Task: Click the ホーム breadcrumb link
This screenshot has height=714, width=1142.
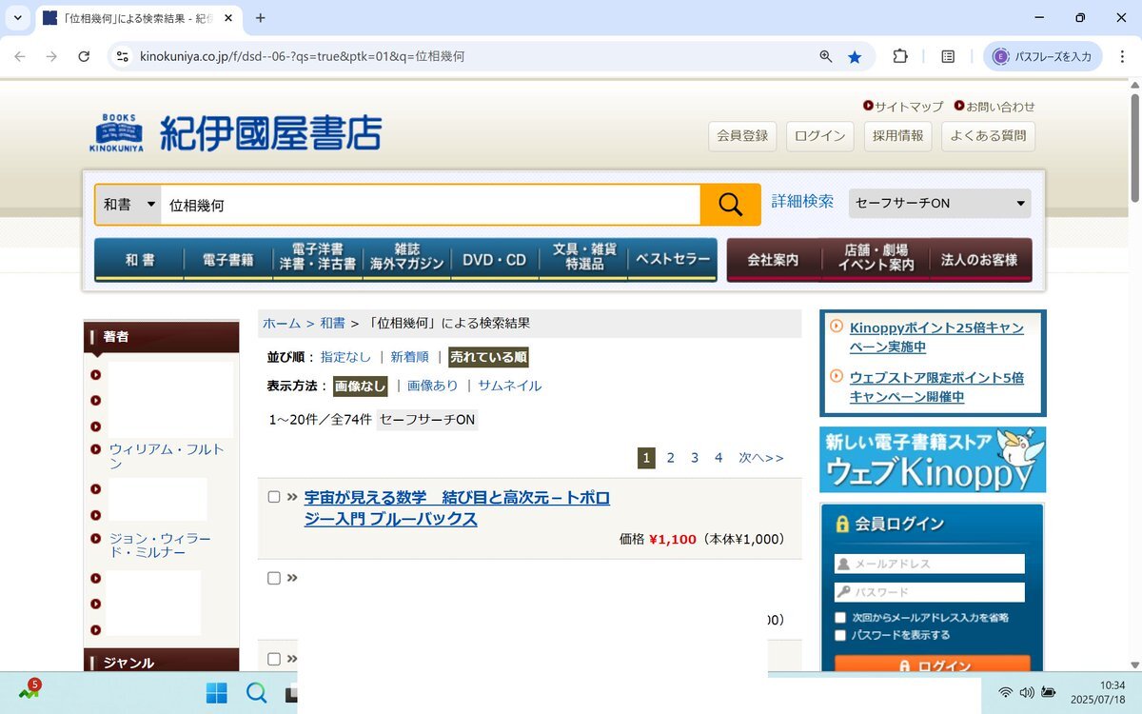Action: point(282,324)
